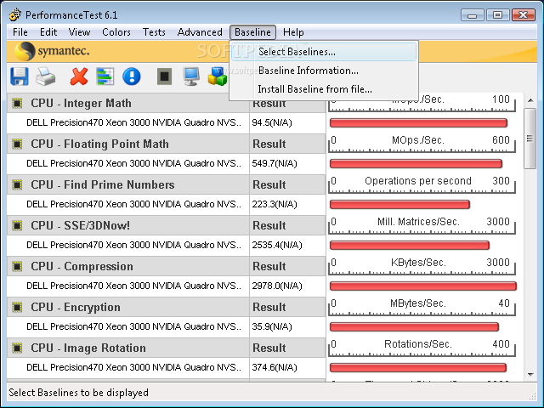Click the Save floppy disk toolbar icon
This screenshot has width=544, height=408.
pyautogui.click(x=20, y=76)
